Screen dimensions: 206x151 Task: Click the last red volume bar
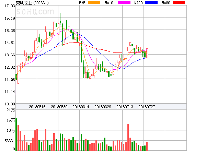[147, 146]
